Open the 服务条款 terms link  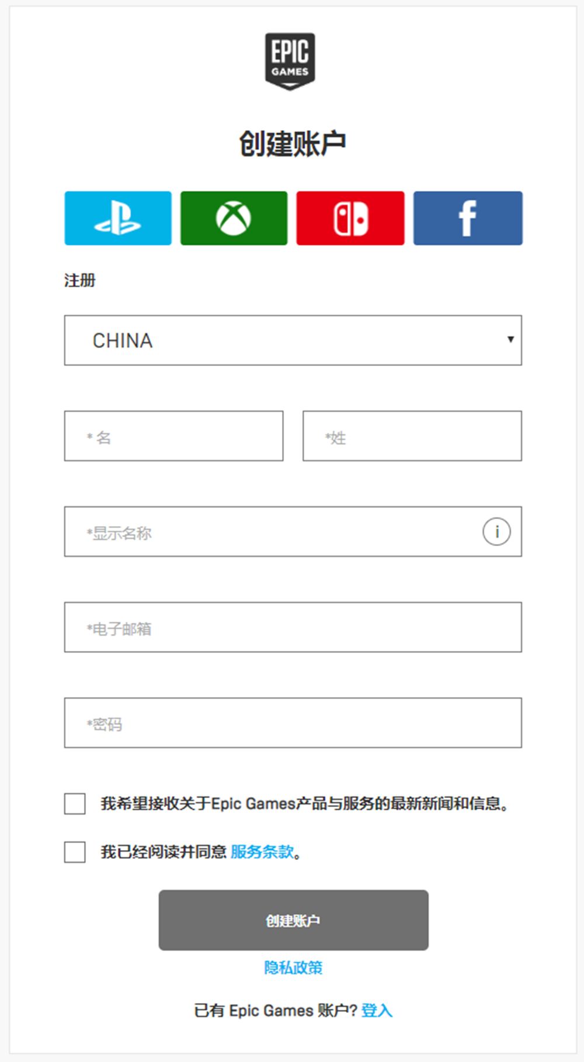pyautogui.click(x=262, y=852)
